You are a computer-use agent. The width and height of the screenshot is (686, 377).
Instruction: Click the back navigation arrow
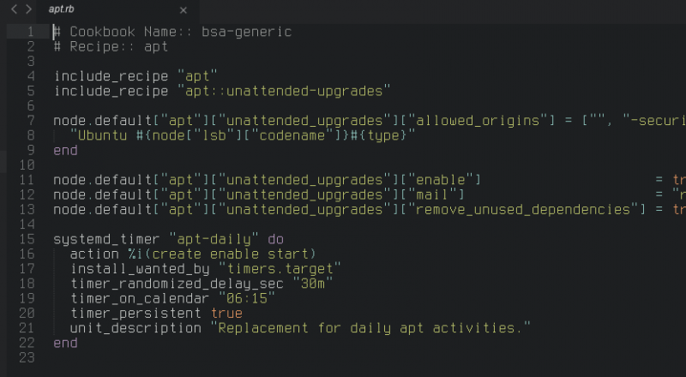pyautogui.click(x=15, y=9)
